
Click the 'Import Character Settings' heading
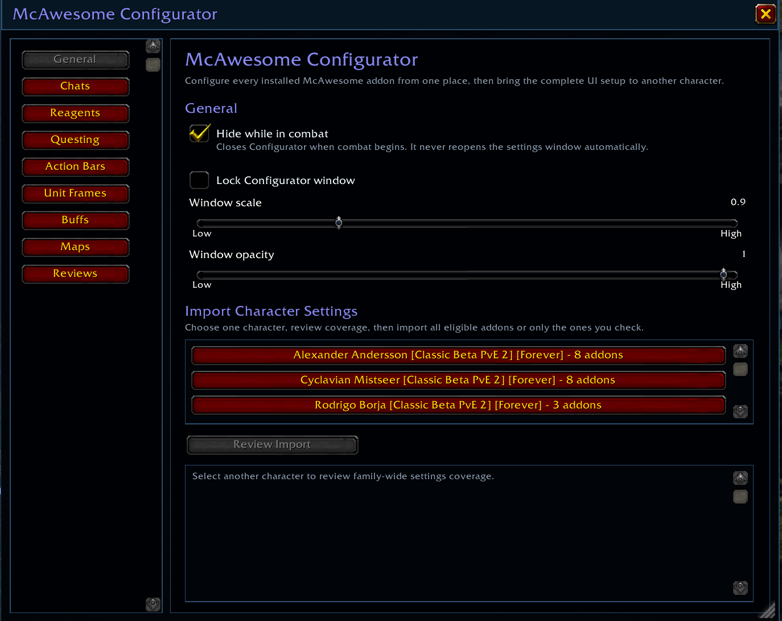271,311
